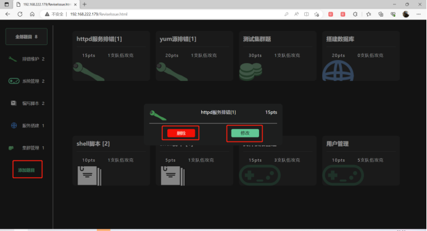
Task: Click the 不安全 security warning icon
Action: 47,14
